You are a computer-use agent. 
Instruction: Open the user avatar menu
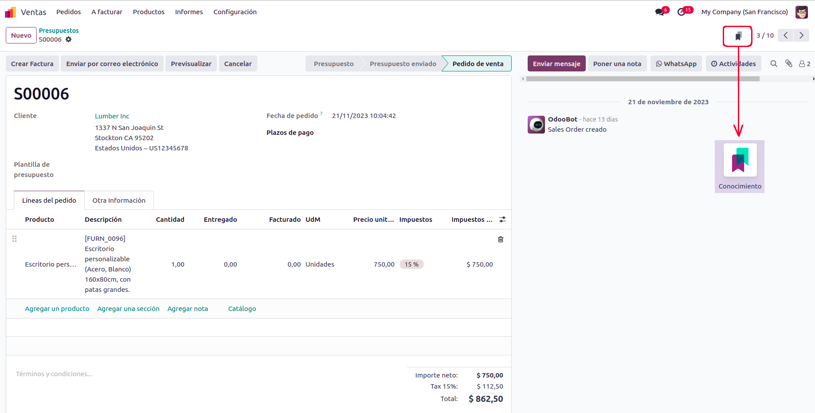pyautogui.click(x=801, y=12)
